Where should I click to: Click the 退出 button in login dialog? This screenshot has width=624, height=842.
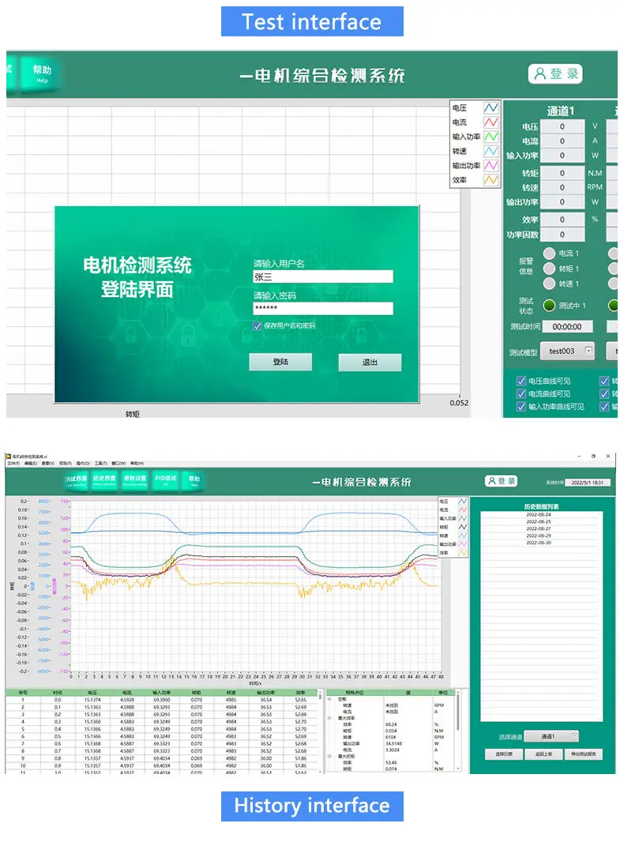click(370, 363)
